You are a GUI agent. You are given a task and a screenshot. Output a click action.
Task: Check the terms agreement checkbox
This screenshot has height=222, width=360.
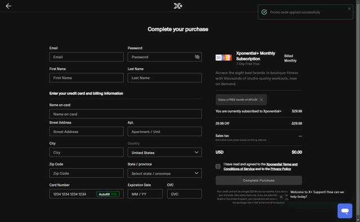218,166
